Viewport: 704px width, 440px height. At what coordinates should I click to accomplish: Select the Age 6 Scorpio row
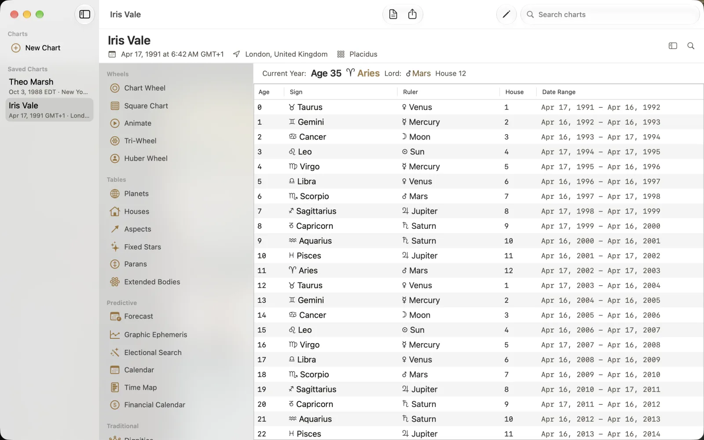(479, 196)
